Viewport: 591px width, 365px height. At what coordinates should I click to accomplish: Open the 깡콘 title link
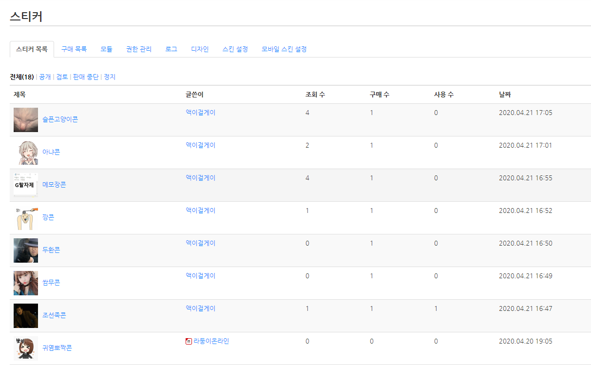click(48, 217)
